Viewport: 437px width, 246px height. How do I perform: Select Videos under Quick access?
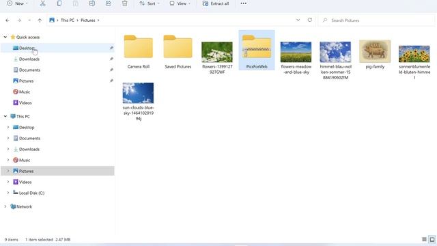[57, 102]
